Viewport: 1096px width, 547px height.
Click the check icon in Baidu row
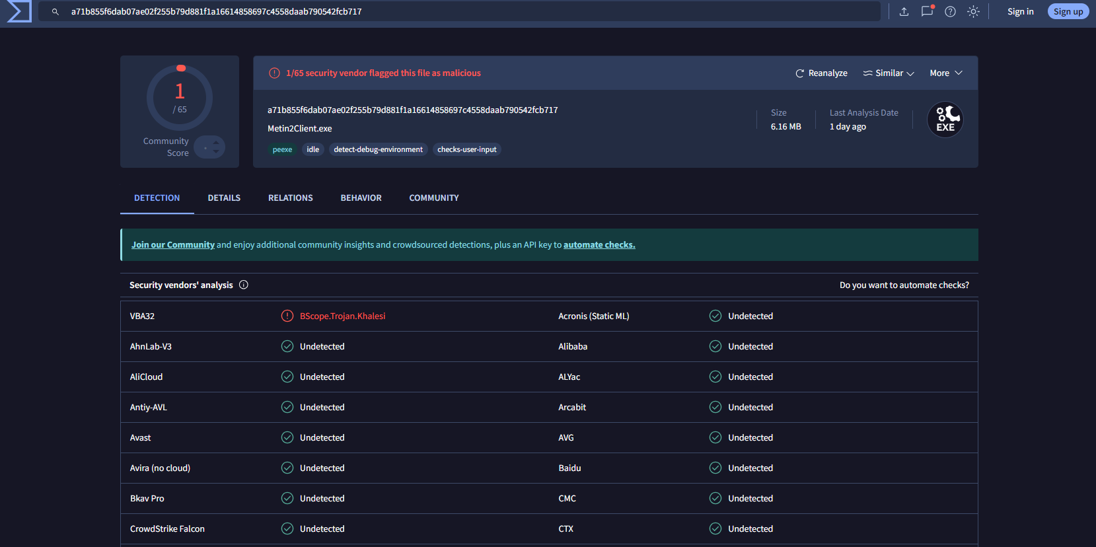click(715, 468)
